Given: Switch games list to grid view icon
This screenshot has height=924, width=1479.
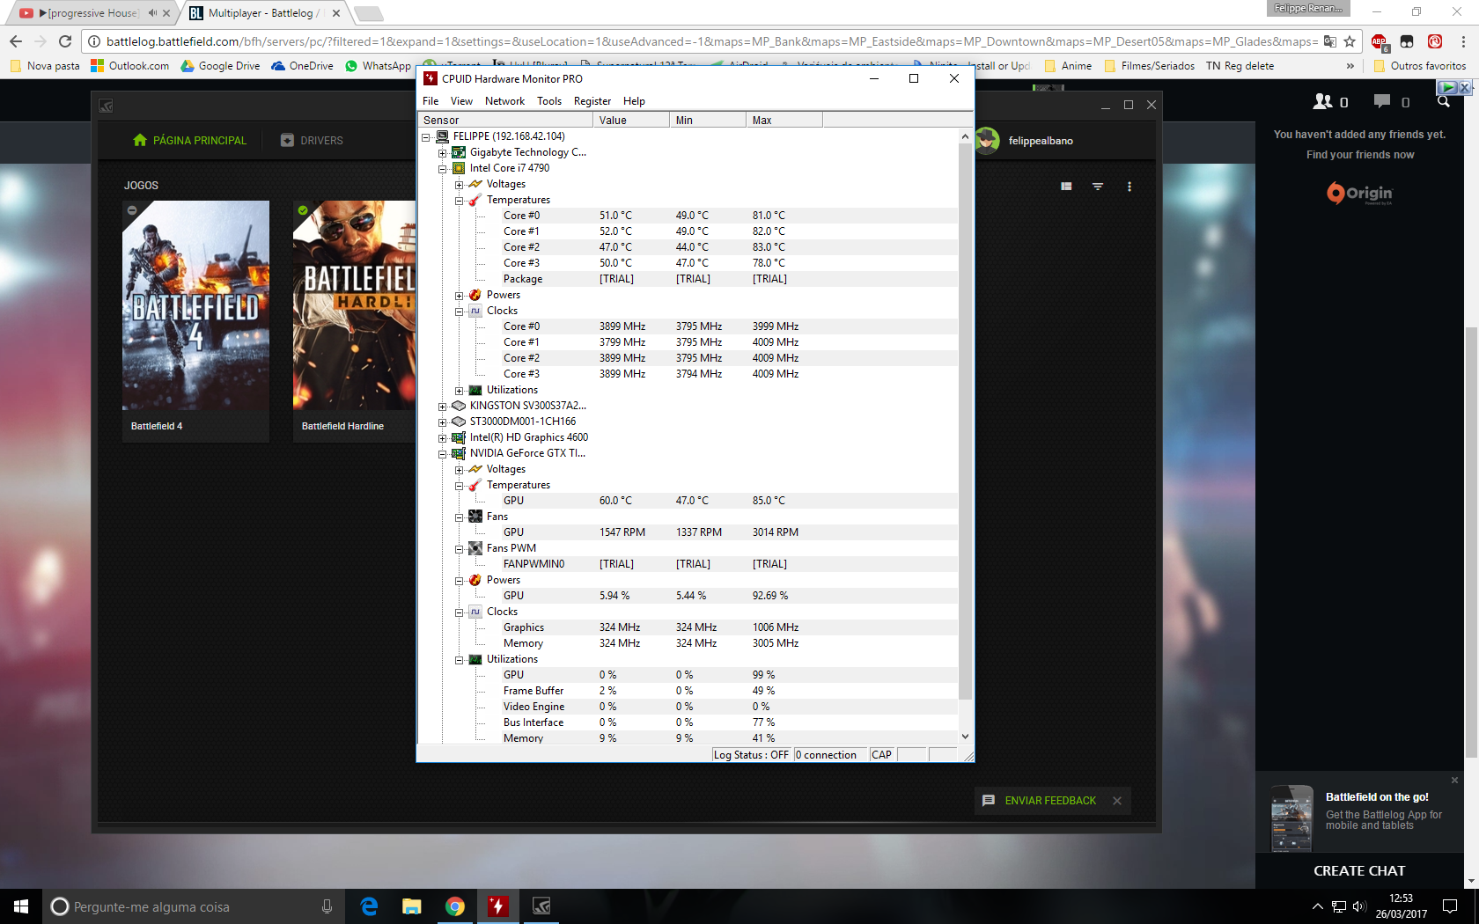Looking at the screenshot, I should click(1066, 187).
